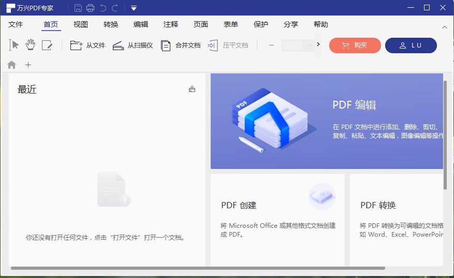This screenshot has height=278, width=454.
Task: Open the 注释 tab
Action: (x=171, y=25)
